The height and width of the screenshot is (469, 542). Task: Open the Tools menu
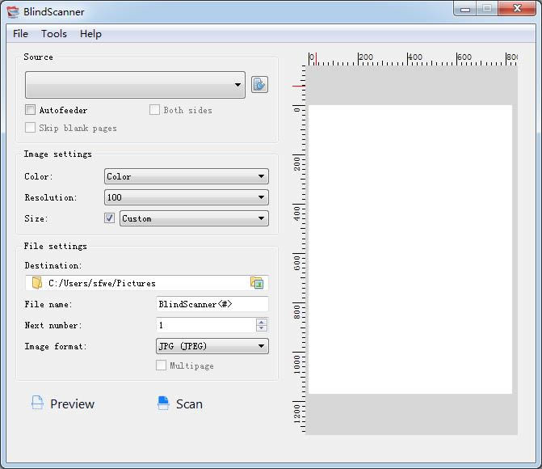click(x=54, y=34)
